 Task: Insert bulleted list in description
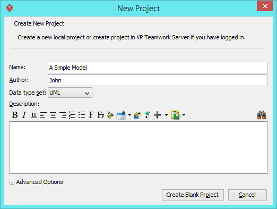82,115
